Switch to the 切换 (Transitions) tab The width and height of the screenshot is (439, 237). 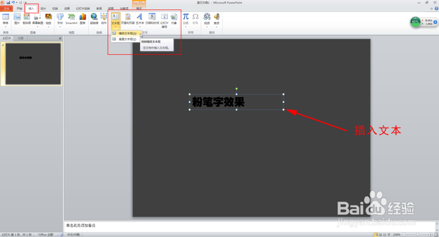55,8
